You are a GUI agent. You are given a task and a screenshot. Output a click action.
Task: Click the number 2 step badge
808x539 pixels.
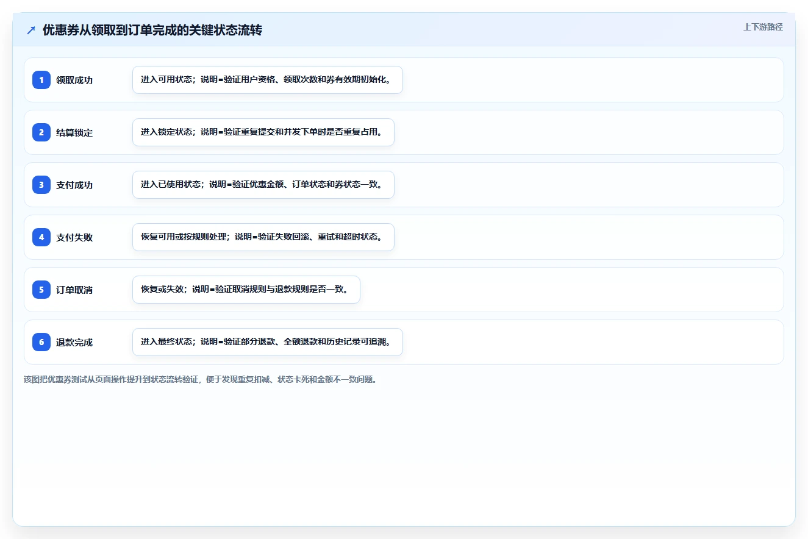click(x=41, y=132)
